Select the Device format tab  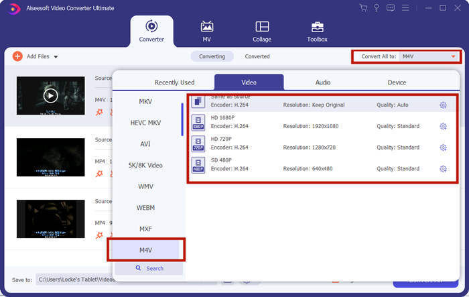click(397, 82)
